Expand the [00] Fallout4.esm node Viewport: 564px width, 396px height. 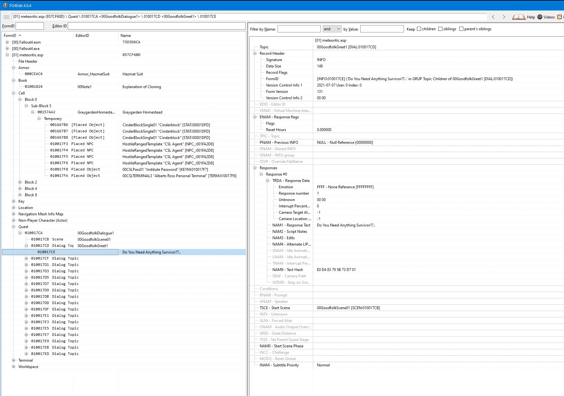(7, 42)
